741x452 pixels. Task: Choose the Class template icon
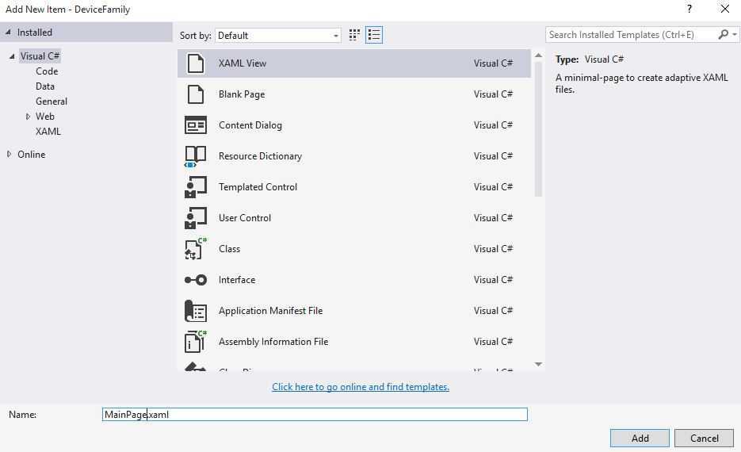click(x=196, y=249)
